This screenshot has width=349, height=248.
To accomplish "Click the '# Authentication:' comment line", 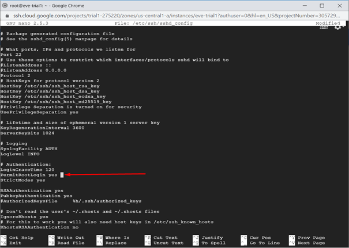I will coord(25,165).
